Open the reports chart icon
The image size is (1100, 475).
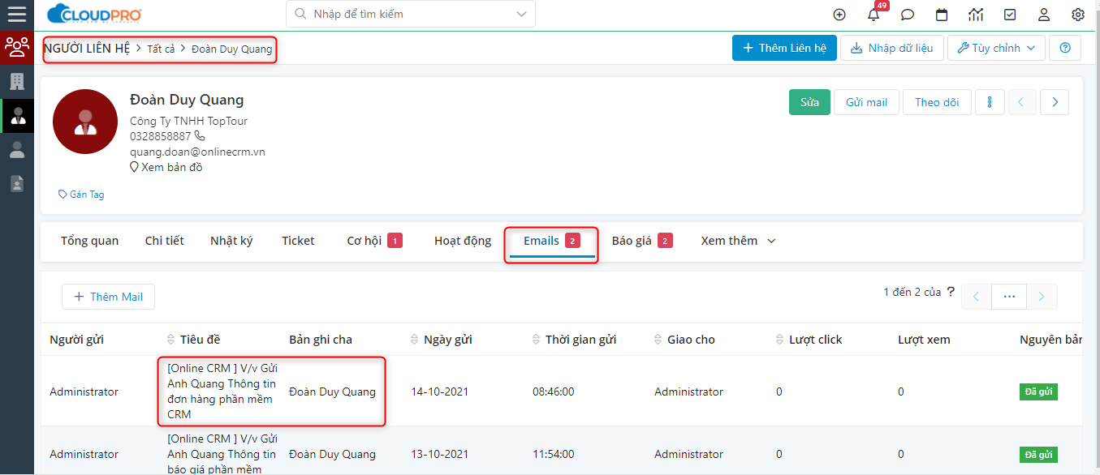coord(976,15)
